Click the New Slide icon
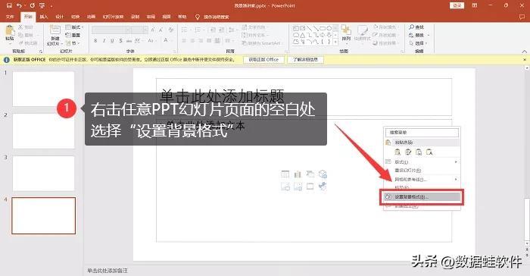Viewport: 530px width, 276px height. pyautogui.click(x=55, y=30)
